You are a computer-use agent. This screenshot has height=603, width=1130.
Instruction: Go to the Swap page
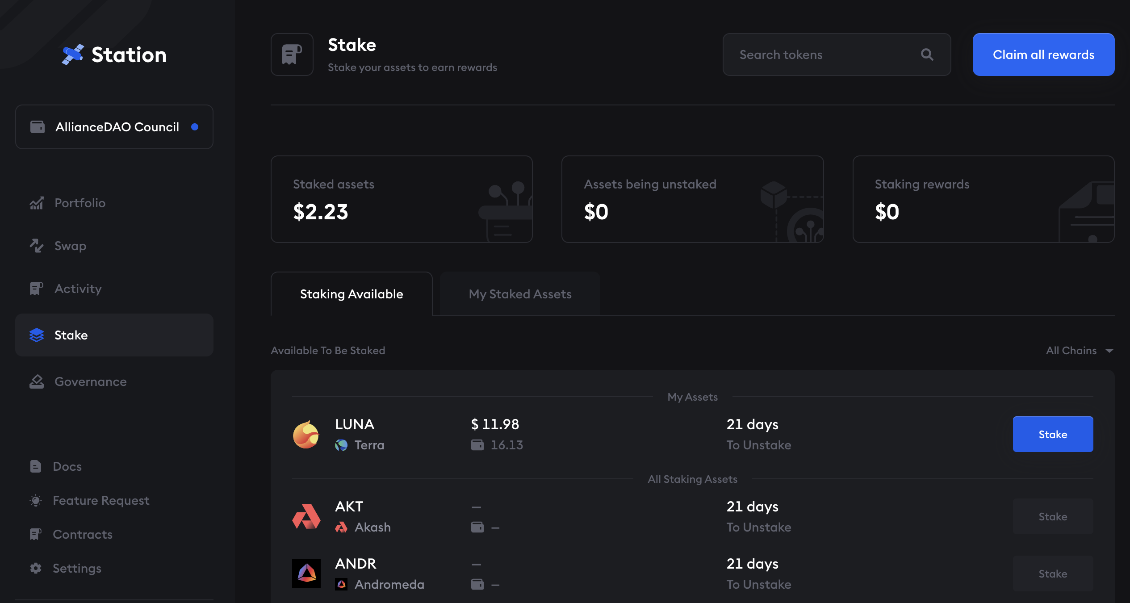[70, 246]
